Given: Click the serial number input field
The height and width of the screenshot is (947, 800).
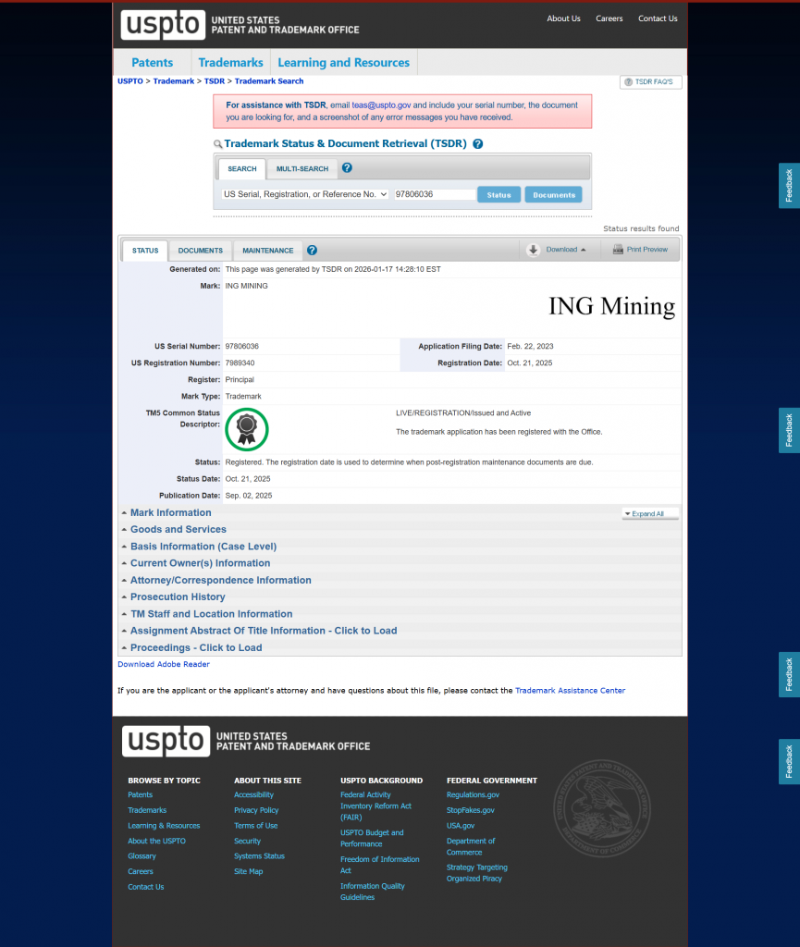Looking at the screenshot, I should [433, 195].
